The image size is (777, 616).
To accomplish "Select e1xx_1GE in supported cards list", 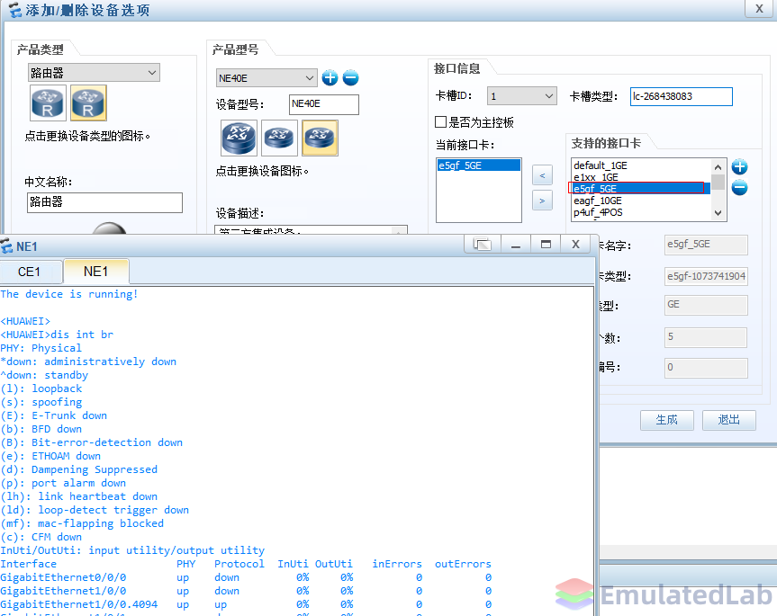I will coord(641,177).
